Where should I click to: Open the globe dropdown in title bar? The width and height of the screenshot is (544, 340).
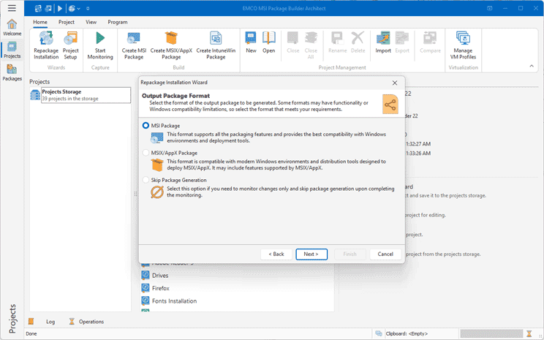pos(74,9)
